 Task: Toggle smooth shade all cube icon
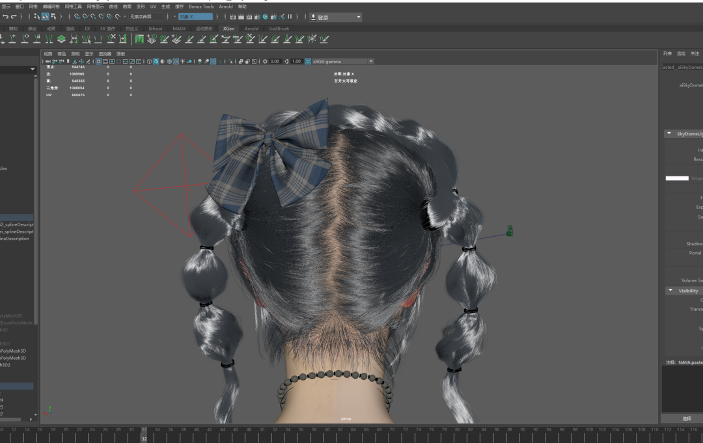tap(156, 61)
